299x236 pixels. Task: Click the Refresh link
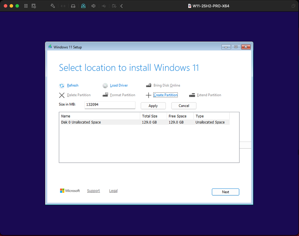click(73, 85)
